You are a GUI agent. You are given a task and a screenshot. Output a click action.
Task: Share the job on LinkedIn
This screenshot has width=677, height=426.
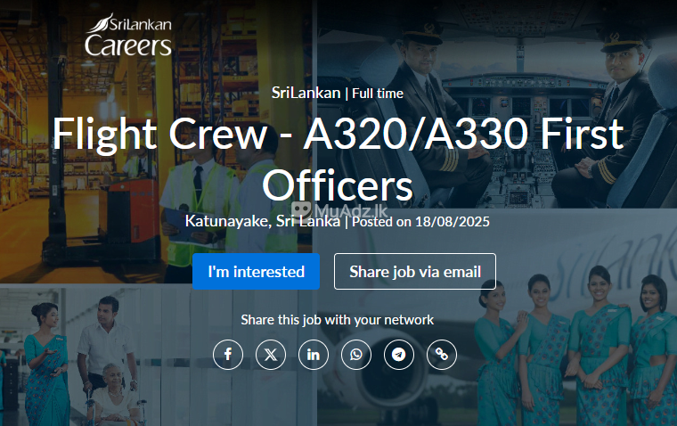pos(314,355)
